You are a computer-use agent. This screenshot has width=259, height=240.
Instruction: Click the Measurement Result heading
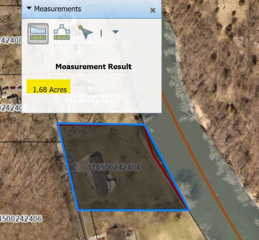[94, 66]
